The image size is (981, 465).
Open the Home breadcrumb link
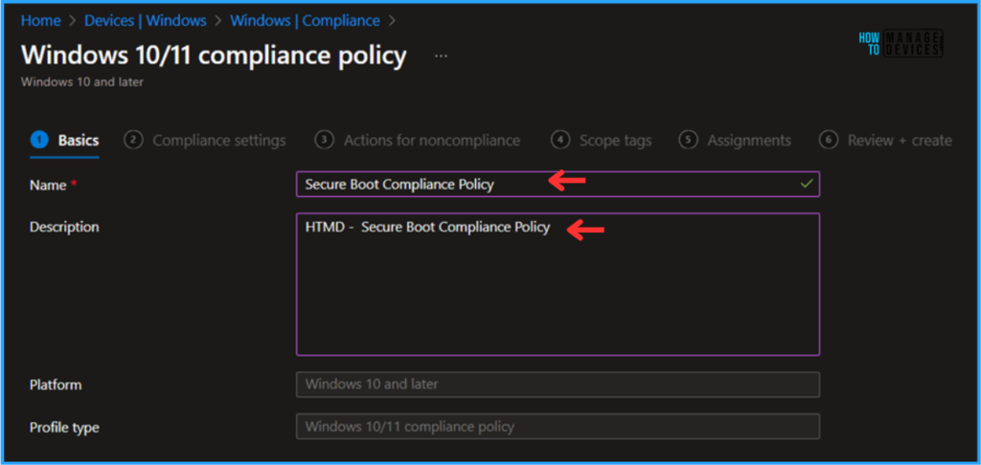click(40, 21)
